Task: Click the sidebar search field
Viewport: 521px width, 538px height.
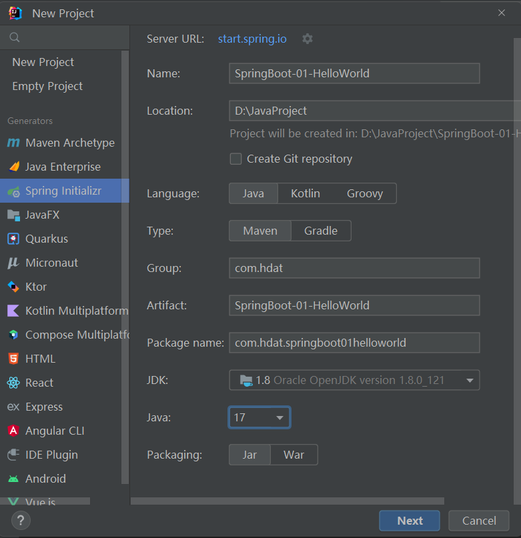Action: 65,37
